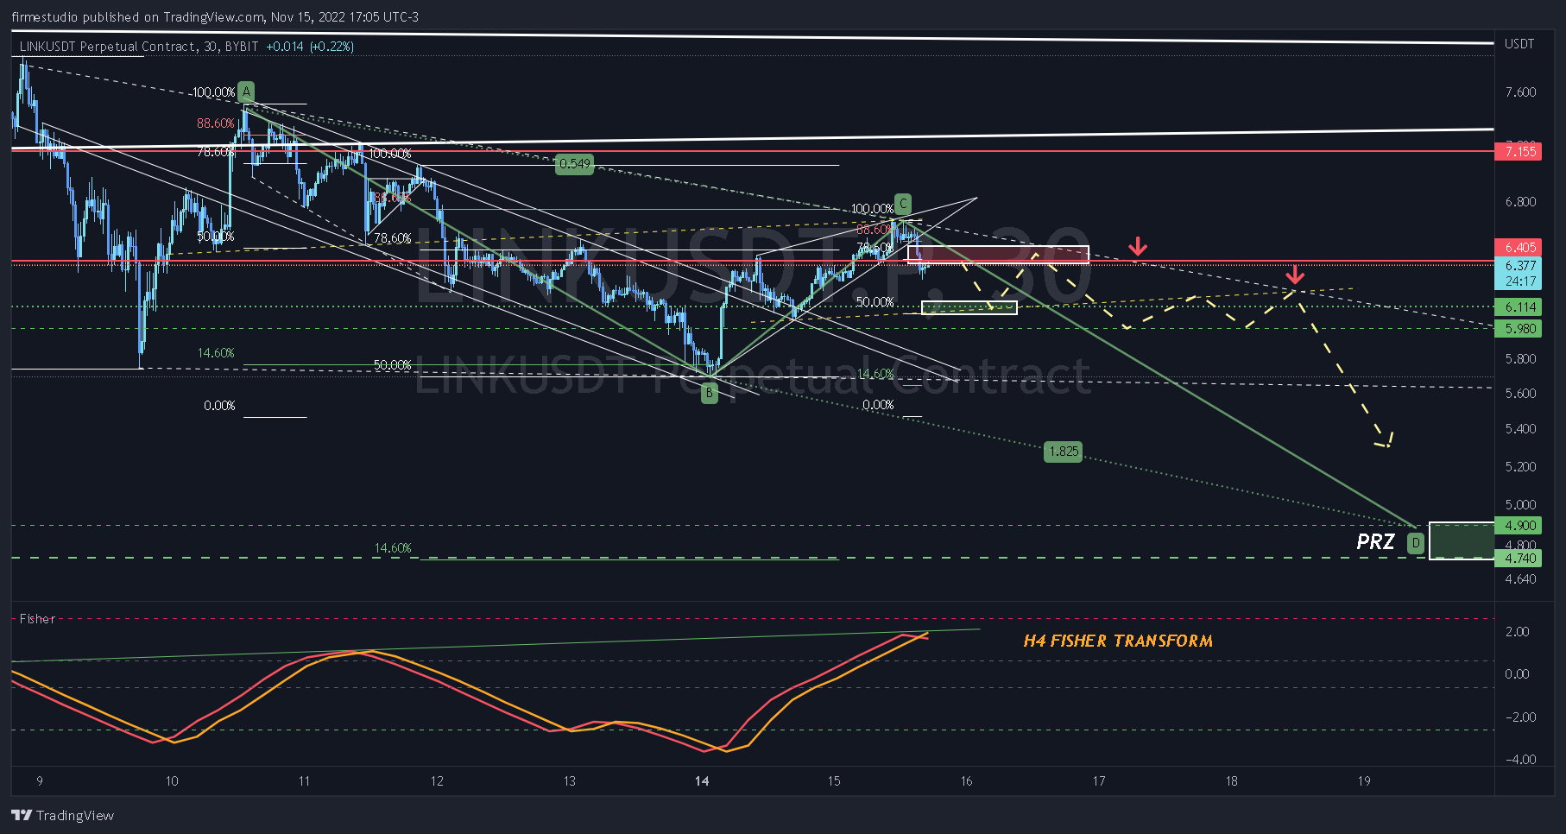Click the red 88.60% label below marker A
This screenshot has height=834, width=1566.
point(216,123)
